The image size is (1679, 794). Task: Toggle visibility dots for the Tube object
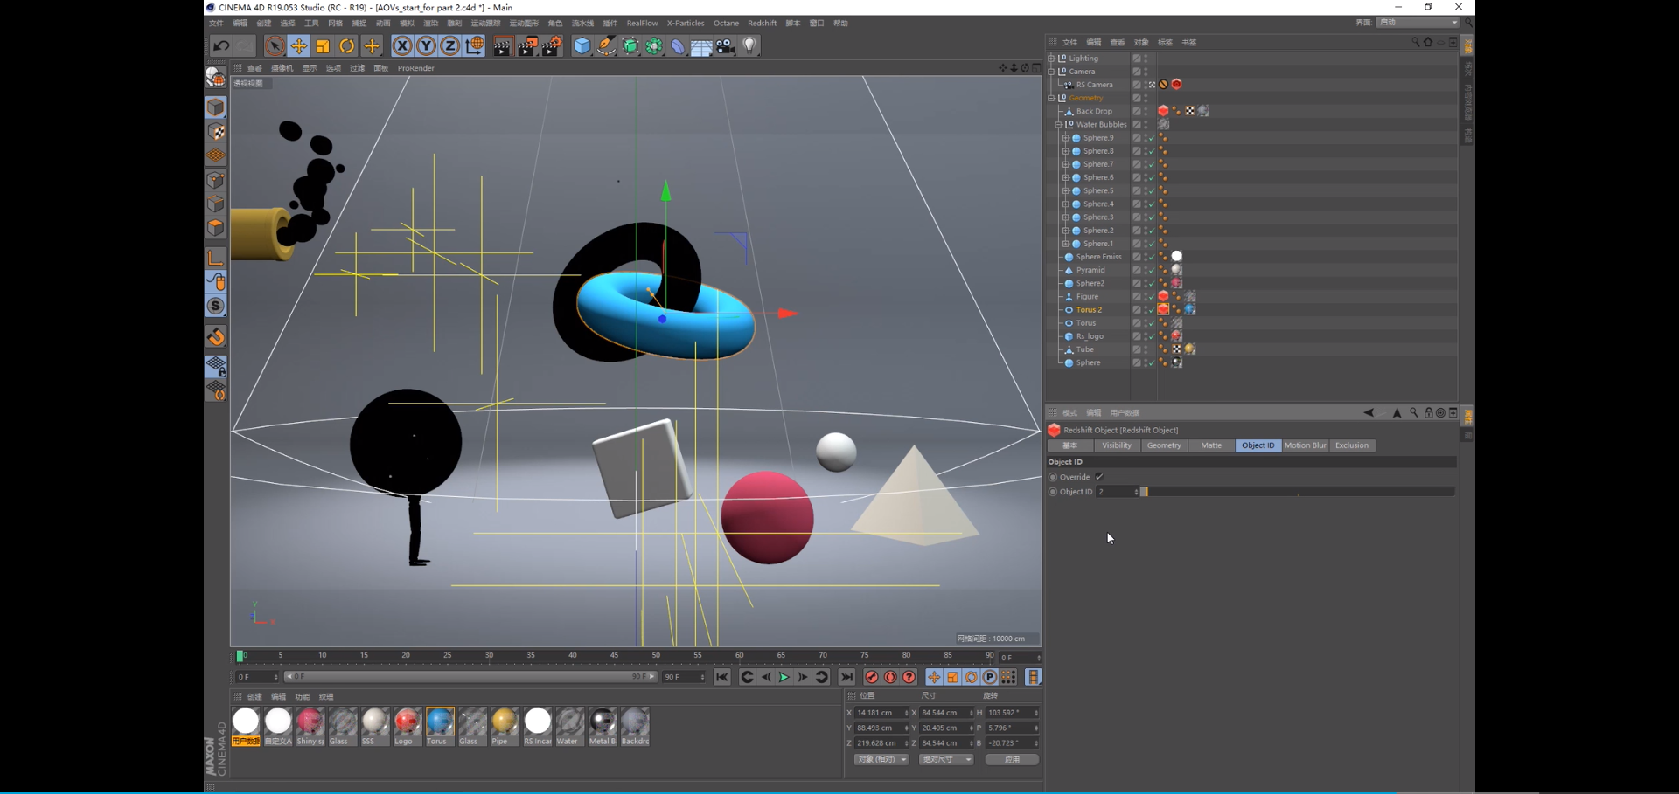1146,349
